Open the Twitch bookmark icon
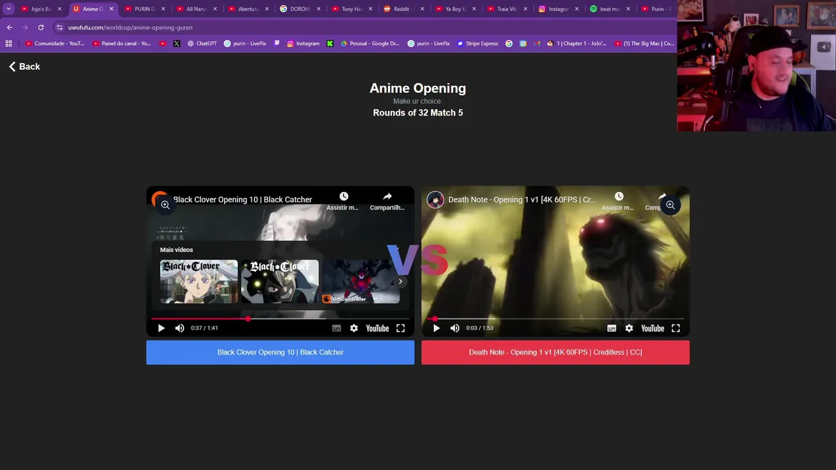The height and width of the screenshot is (470, 836). tap(278, 44)
